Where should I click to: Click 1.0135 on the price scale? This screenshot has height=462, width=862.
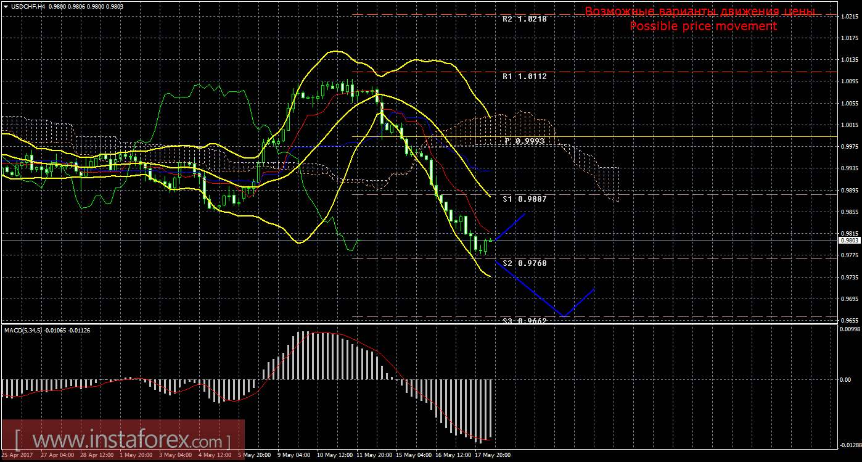pos(849,60)
